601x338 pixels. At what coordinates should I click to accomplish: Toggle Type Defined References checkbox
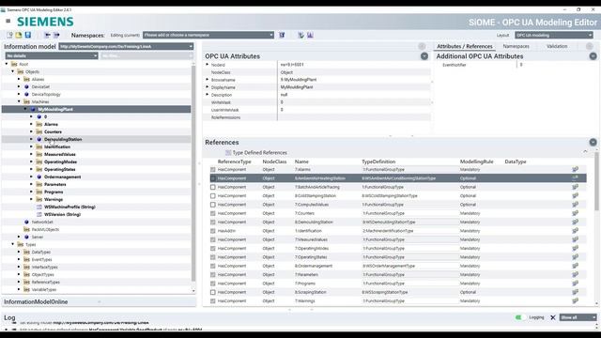[228, 152]
